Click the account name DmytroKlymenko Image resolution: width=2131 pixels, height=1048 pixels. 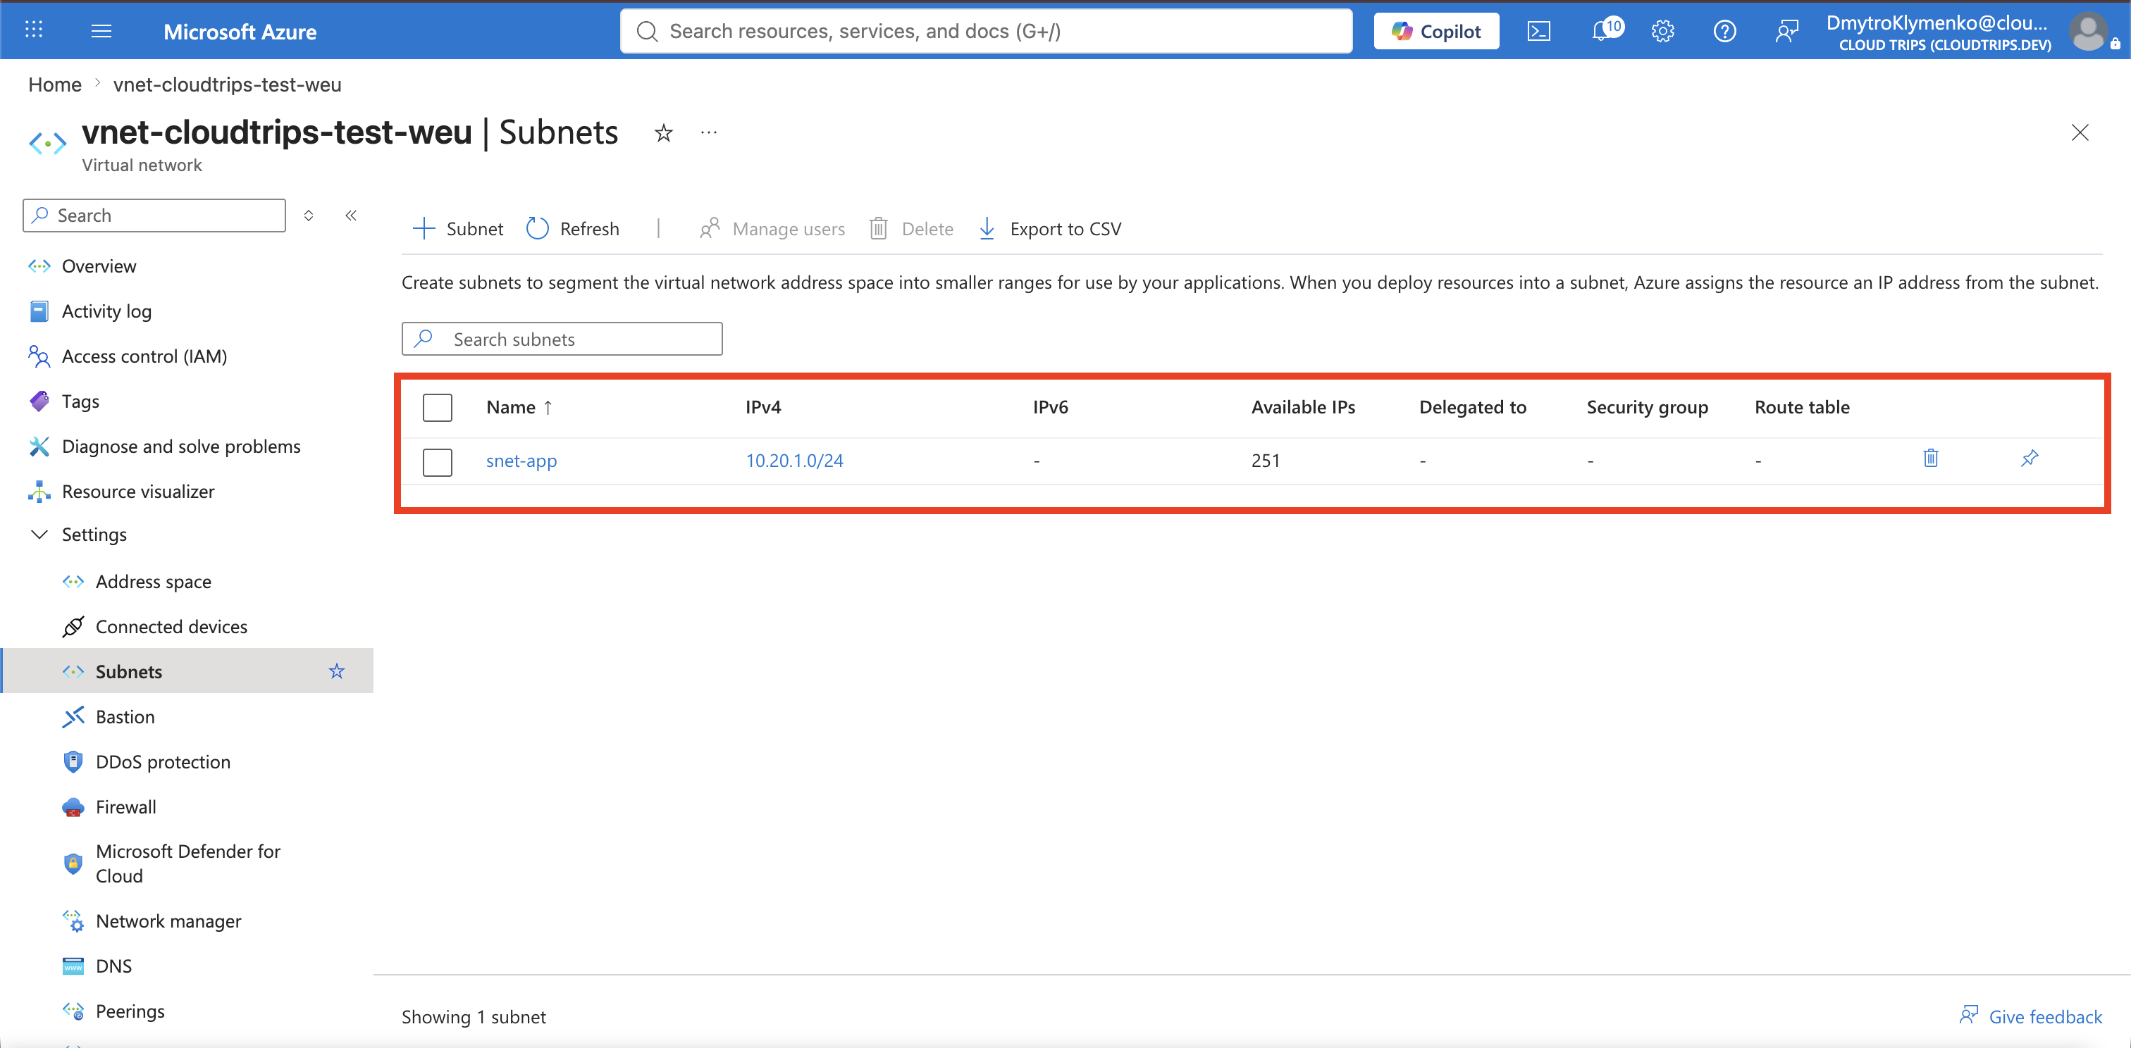1937,23
